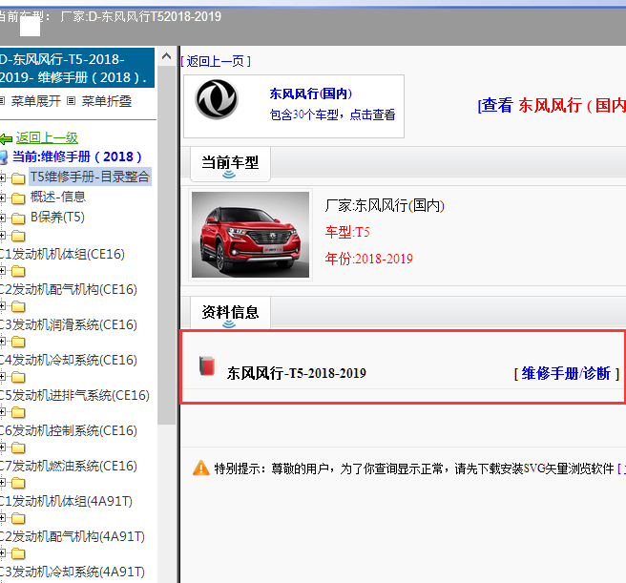Select B保养(T5) tree item
The height and width of the screenshot is (583, 626).
tap(57, 217)
